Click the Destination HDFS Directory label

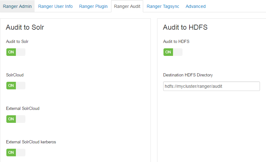tap(188, 75)
